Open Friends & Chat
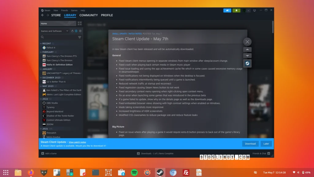This screenshot has width=314, height=177. point(261,154)
